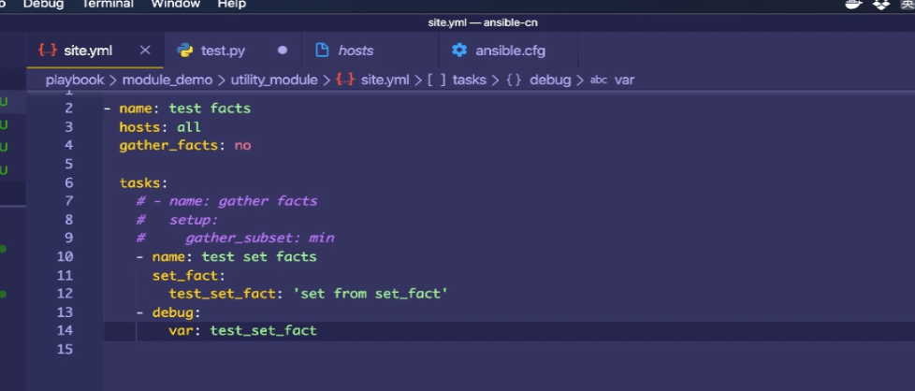
Task: Click the gear icon on ansible.cfg tab
Action: click(x=459, y=51)
